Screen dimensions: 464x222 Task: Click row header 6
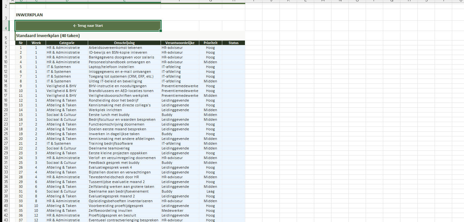click(x=6, y=43)
